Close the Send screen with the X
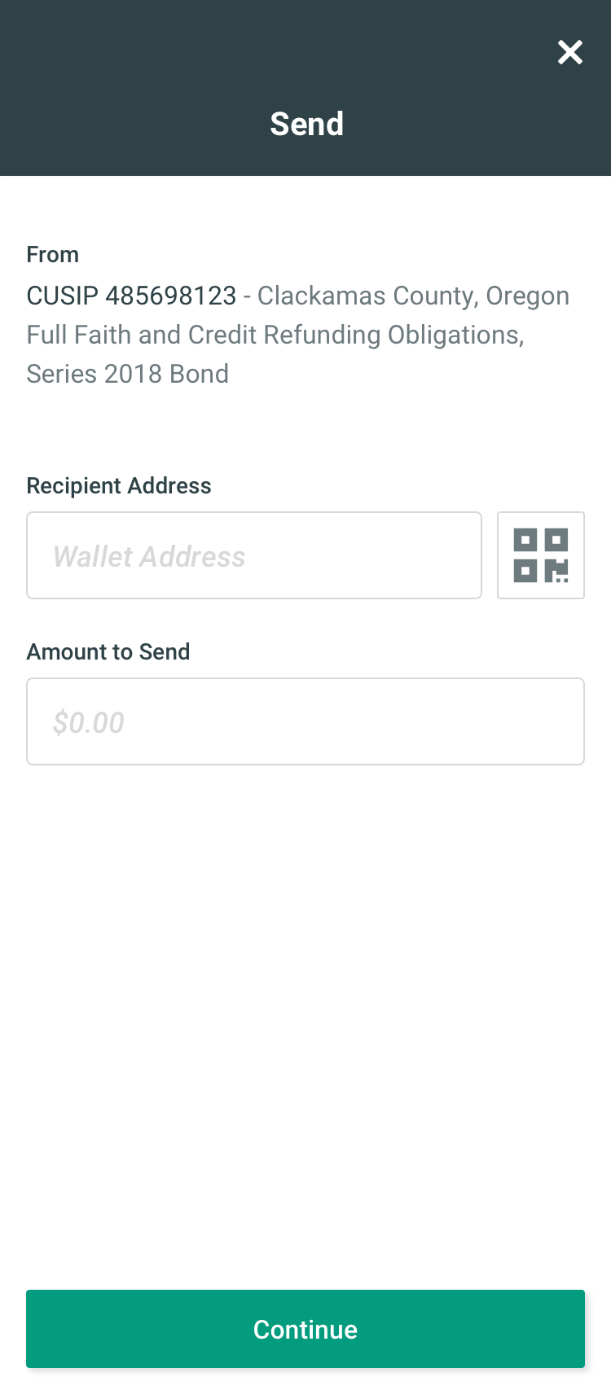This screenshot has height=1394, width=611. pyautogui.click(x=570, y=52)
